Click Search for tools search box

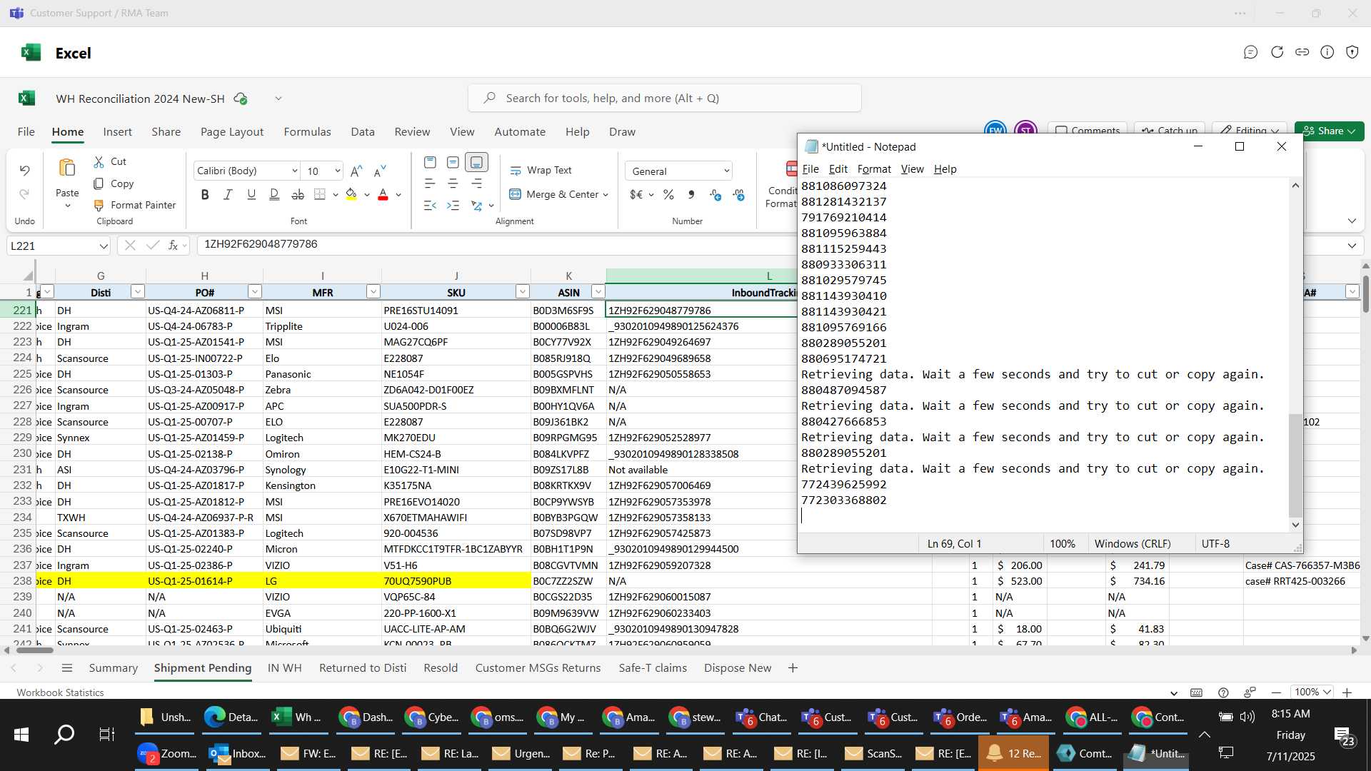pyautogui.click(x=664, y=98)
